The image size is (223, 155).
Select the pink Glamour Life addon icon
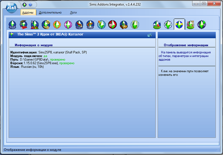68,24
